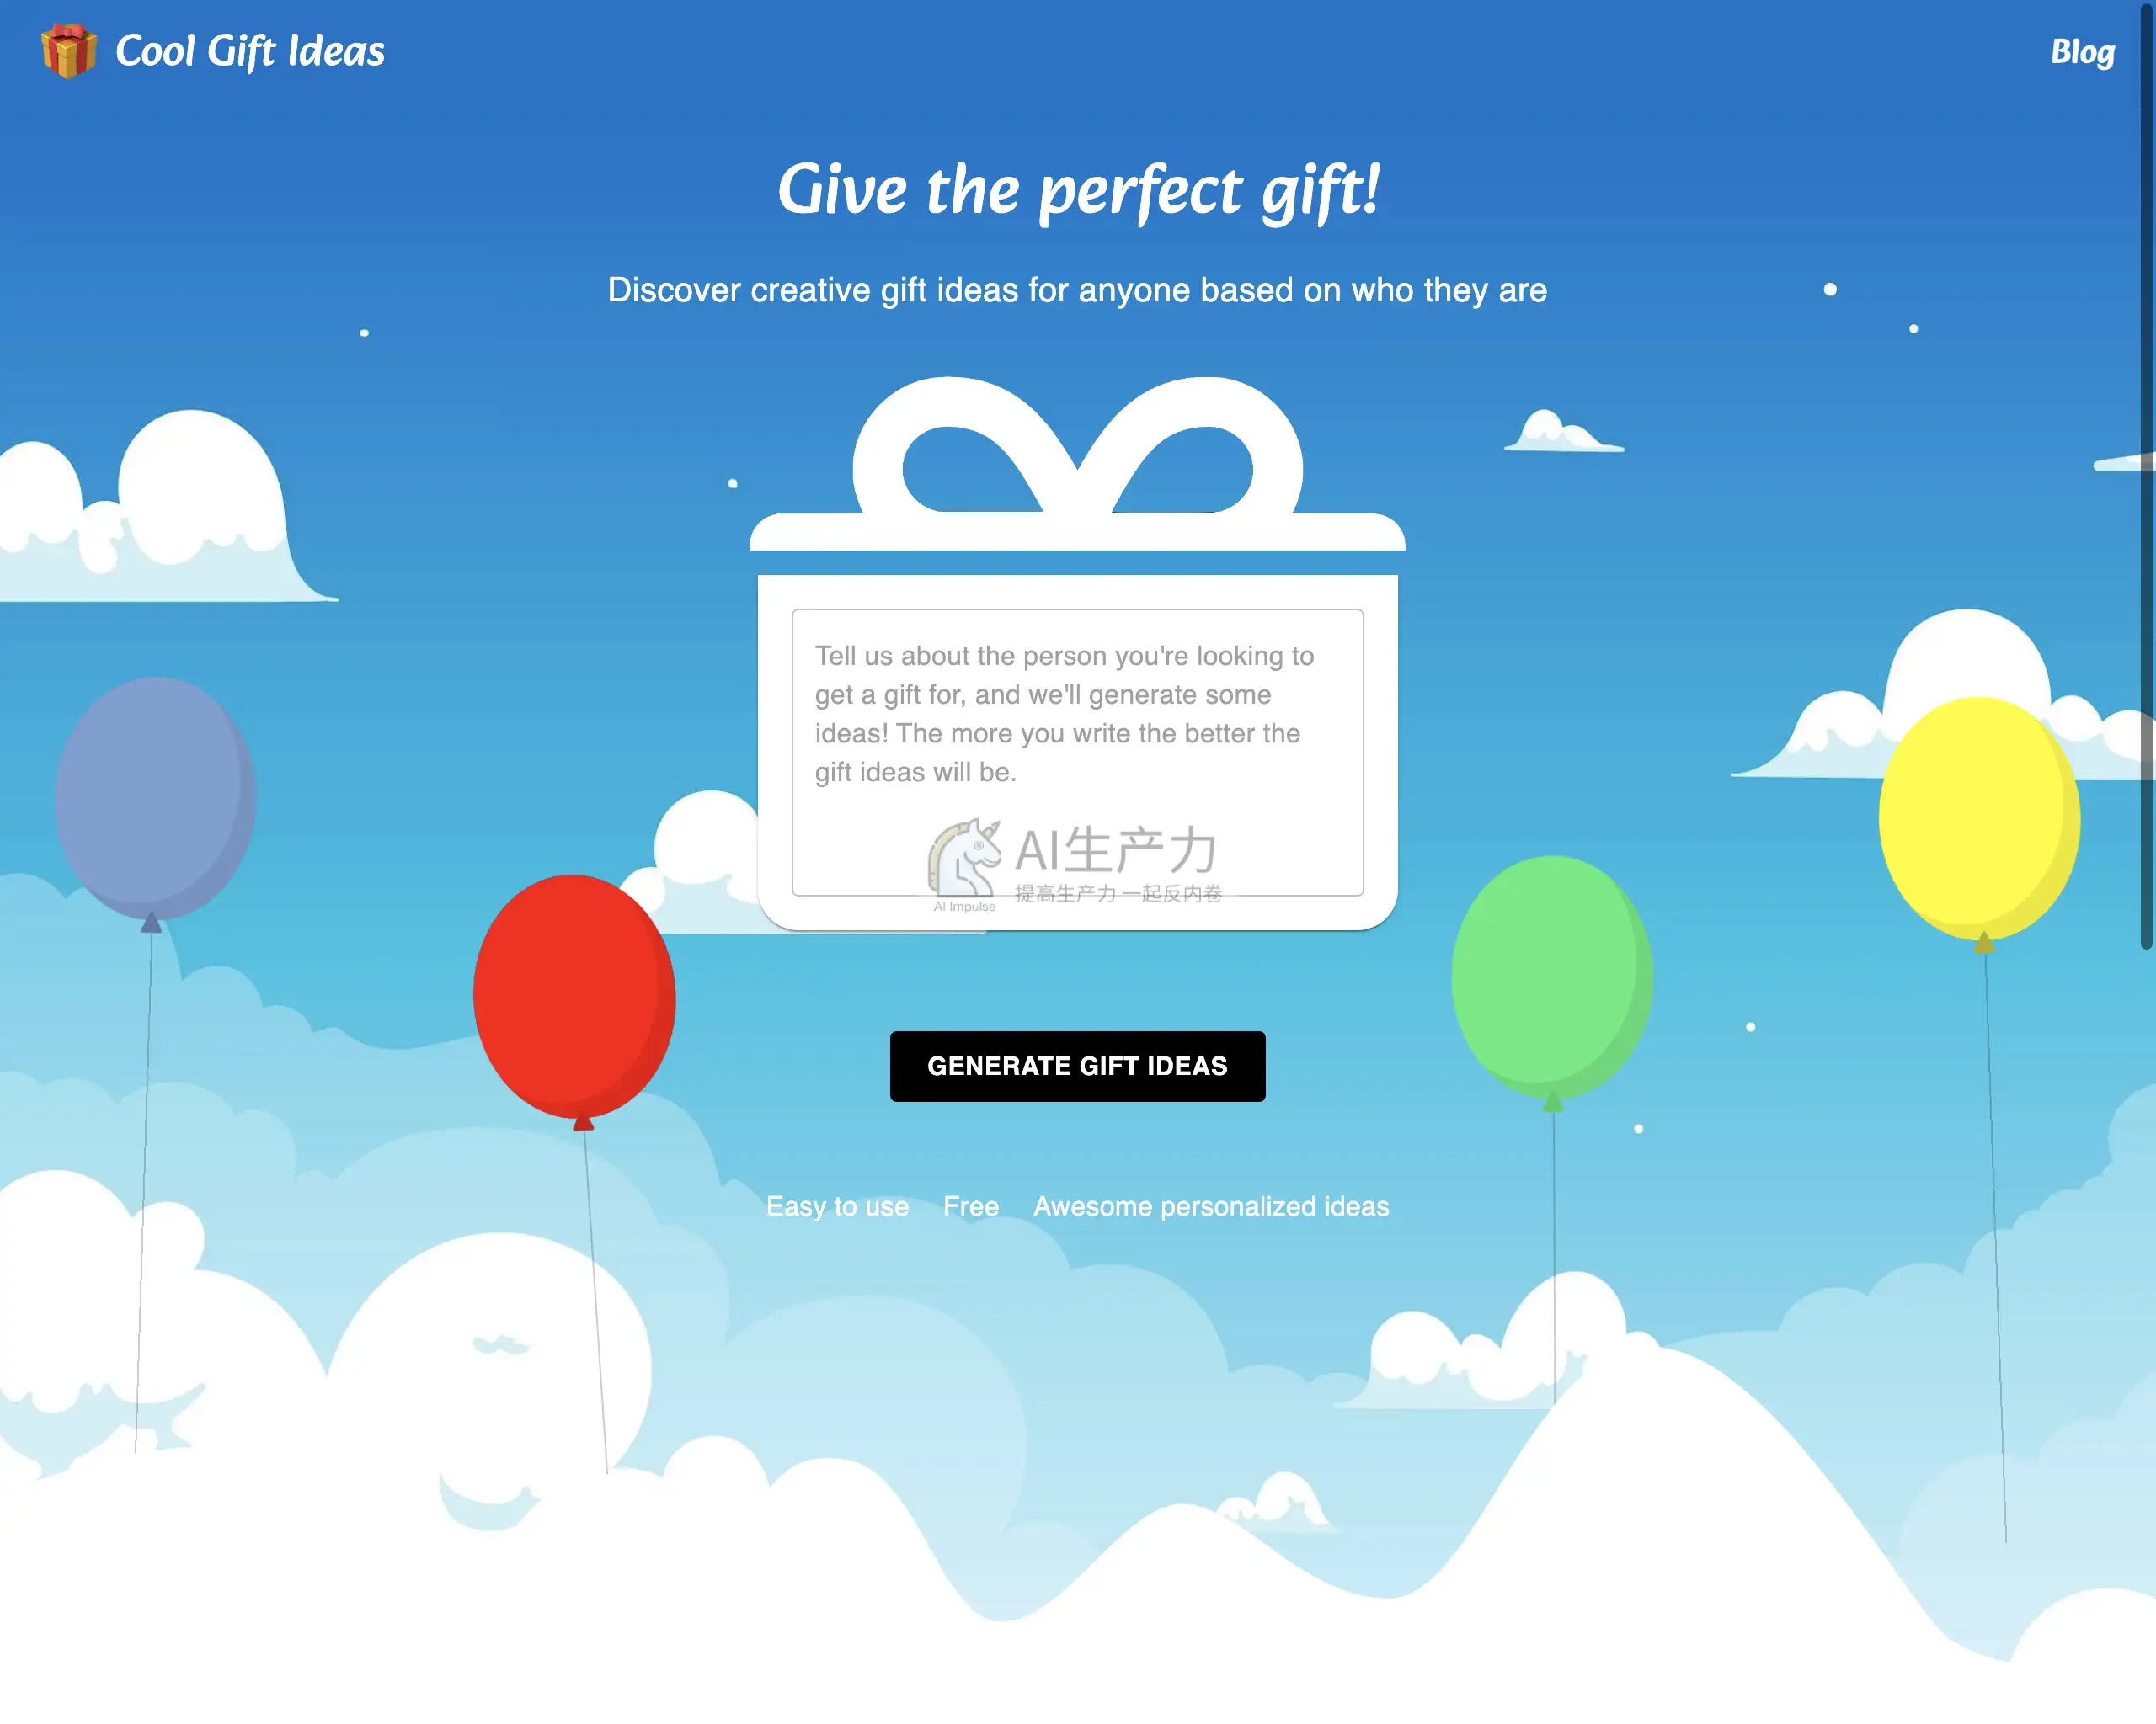
Task: Click 'Awesome personalized ideas' text
Action: pos(1211,1206)
